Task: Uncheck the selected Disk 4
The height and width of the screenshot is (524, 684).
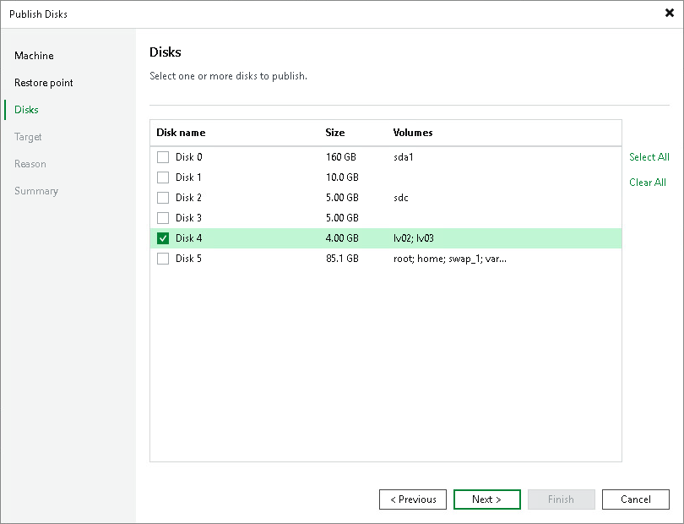Action: [x=163, y=237]
